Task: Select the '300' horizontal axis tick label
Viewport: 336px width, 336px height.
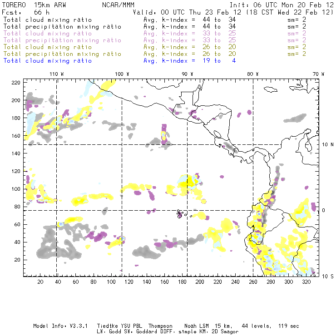Action: 288,282
